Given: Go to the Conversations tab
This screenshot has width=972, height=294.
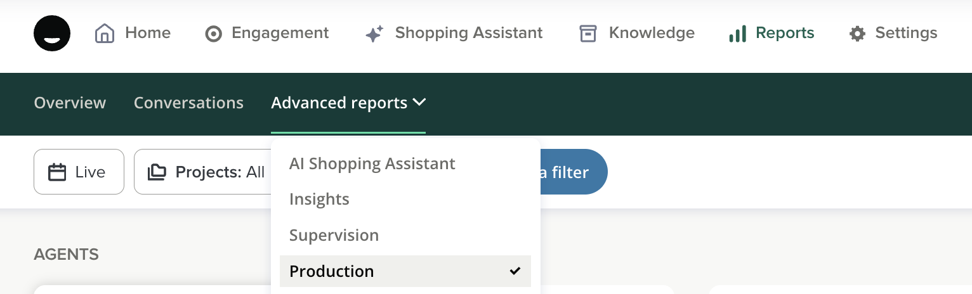Looking at the screenshot, I should [x=188, y=103].
